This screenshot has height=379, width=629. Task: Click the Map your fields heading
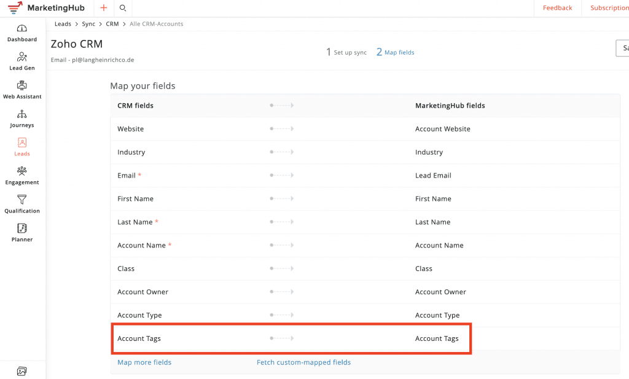(143, 86)
